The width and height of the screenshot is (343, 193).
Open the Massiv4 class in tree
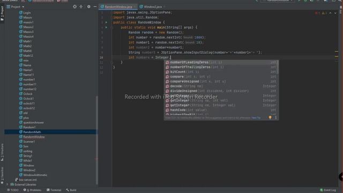(x=28, y=36)
